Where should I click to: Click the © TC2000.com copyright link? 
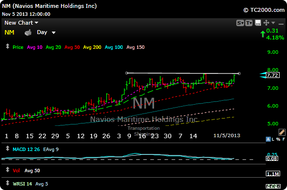[x=264, y=10]
